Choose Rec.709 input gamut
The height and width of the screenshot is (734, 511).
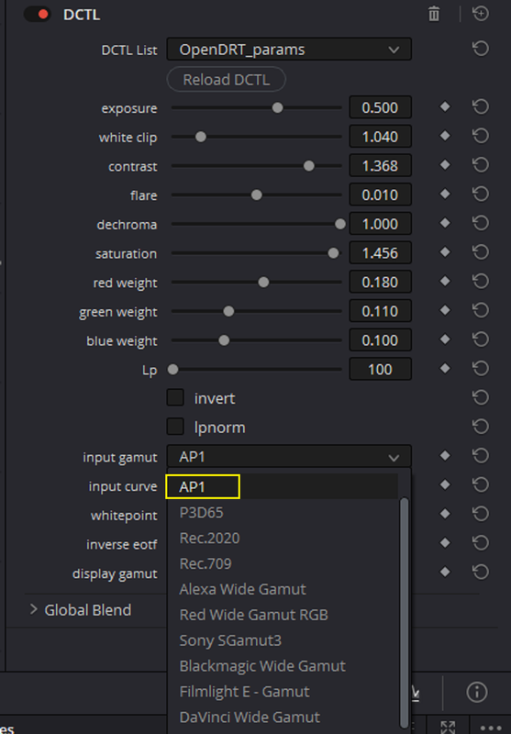pyautogui.click(x=283, y=563)
